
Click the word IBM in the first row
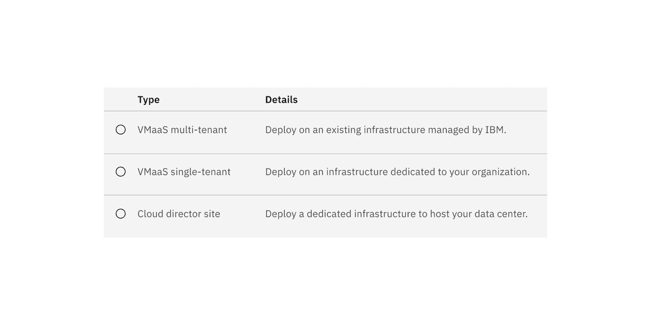496,129
